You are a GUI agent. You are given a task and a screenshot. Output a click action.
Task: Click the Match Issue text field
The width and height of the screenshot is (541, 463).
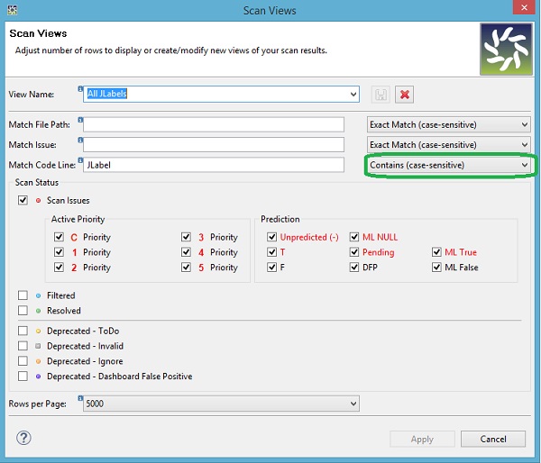tap(214, 145)
